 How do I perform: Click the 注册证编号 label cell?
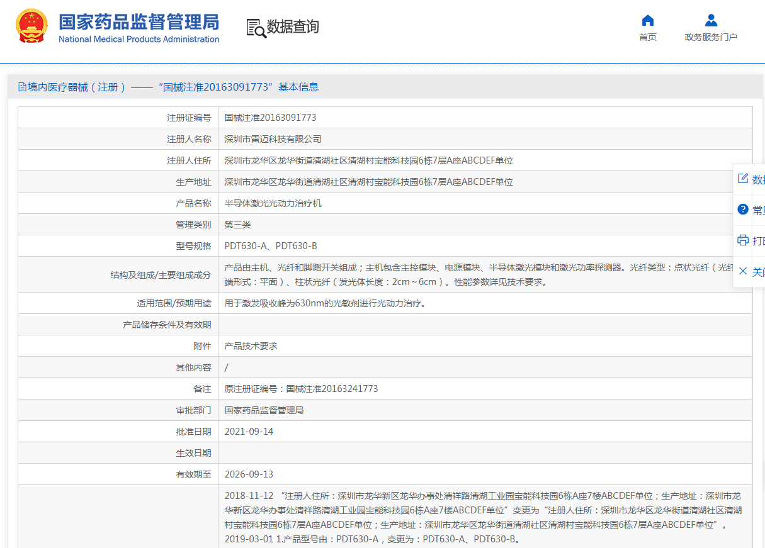(x=118, y=118)
